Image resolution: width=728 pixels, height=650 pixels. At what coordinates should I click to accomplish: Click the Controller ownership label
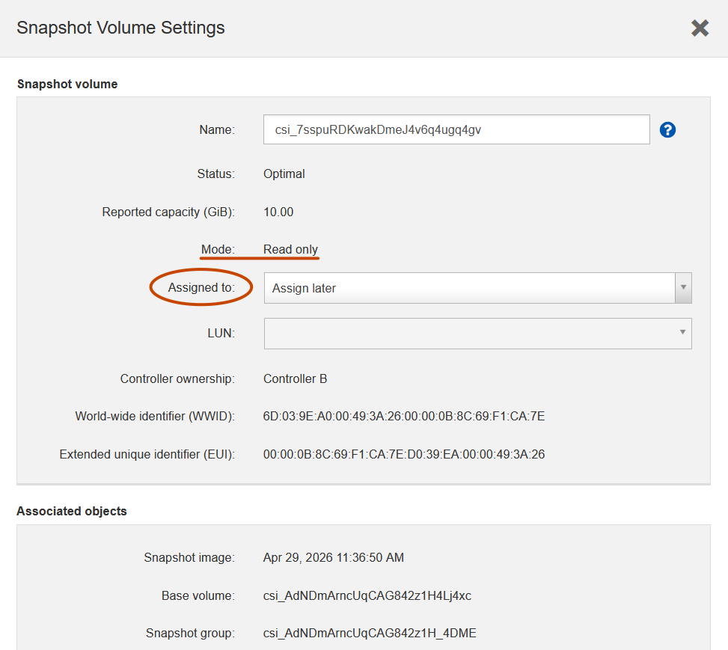177,379
